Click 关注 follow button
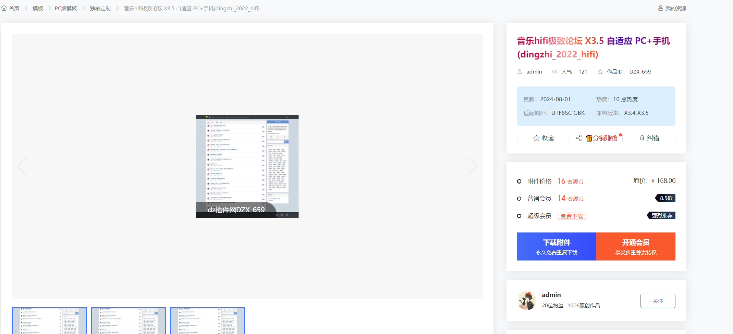This screenshot has height=334, width=733. click(658, 301)
